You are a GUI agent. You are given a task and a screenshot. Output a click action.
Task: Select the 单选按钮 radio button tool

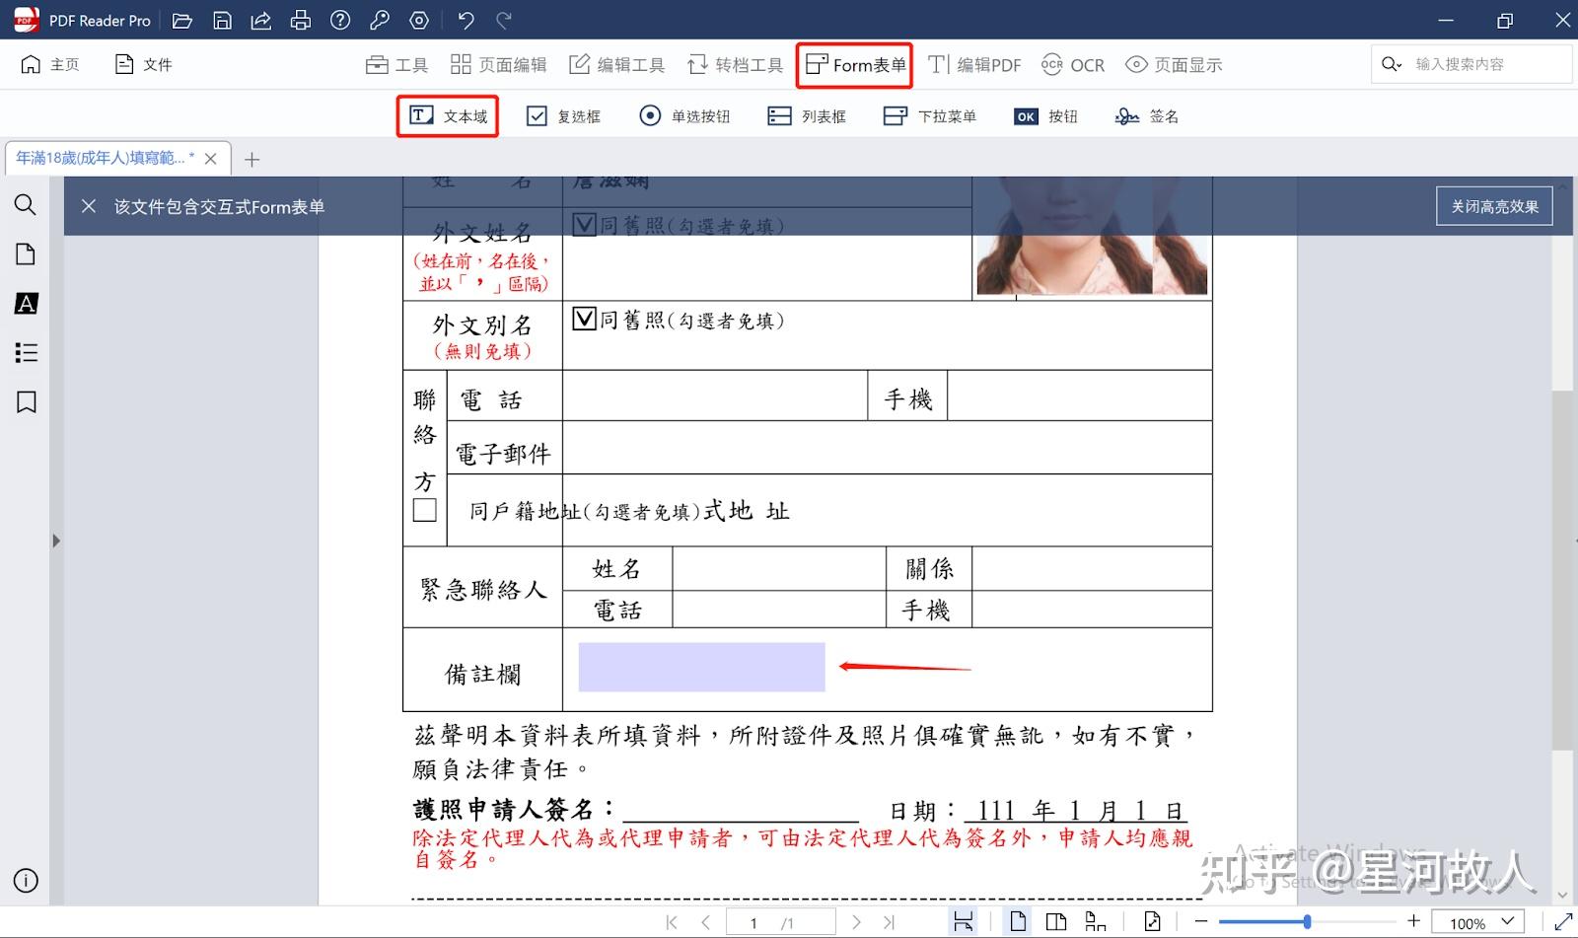tap(684, 115)
